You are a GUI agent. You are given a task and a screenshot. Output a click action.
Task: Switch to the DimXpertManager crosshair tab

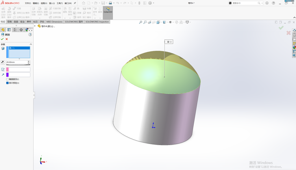click(21, 30)
